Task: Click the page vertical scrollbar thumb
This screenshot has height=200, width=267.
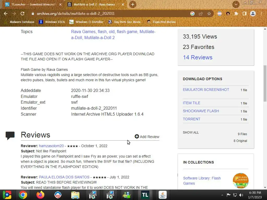Action: click(265, 83)
